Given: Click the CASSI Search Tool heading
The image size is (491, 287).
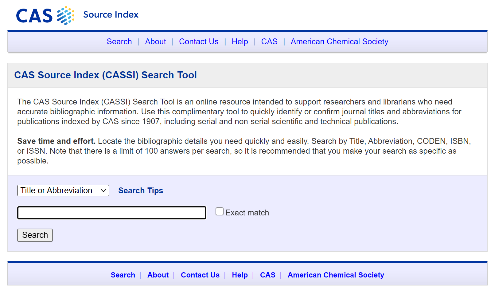Looking at the screenshot, I should click(x=105, y=75).
